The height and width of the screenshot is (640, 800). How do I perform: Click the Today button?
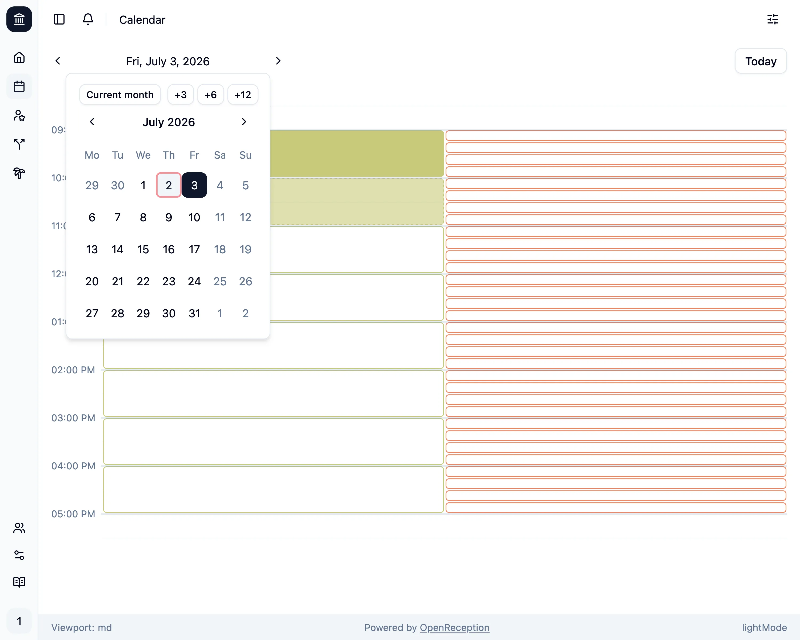click(761, 61)
